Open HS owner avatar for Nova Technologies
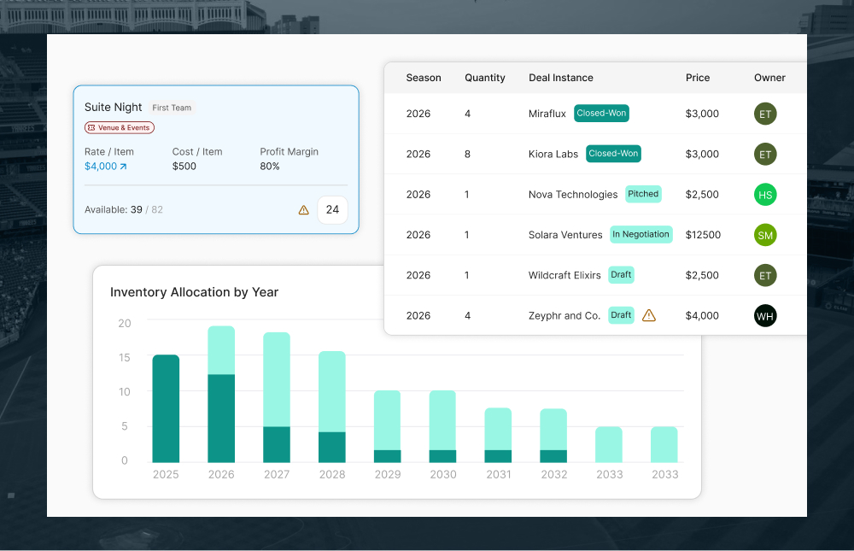The height and width of the screenshot is (551, 854). click(x=765, y=194)
